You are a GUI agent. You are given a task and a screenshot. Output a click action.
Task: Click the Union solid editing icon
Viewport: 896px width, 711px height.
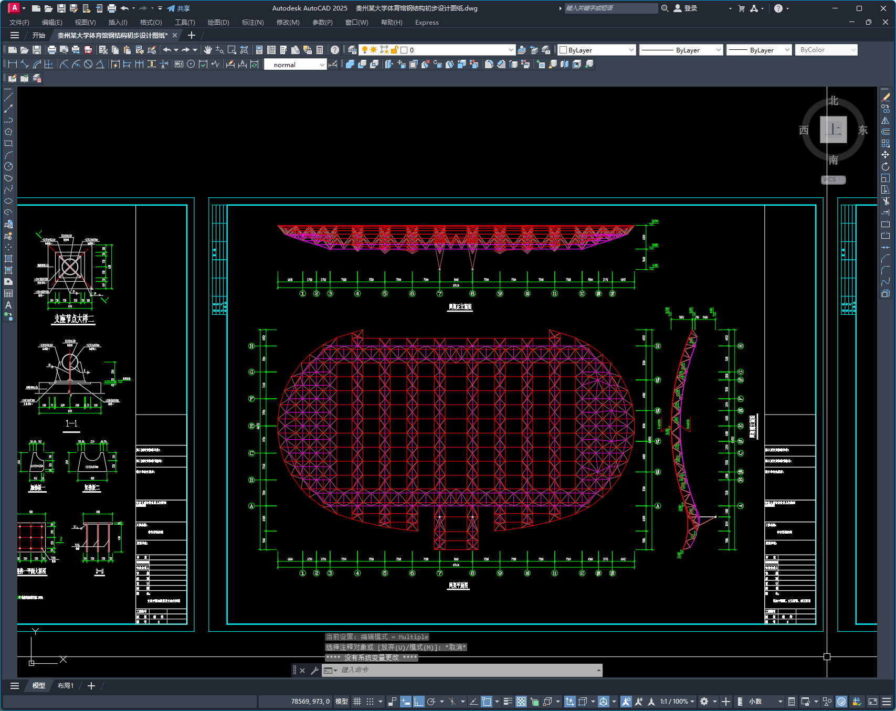click(x=350, y=64)
